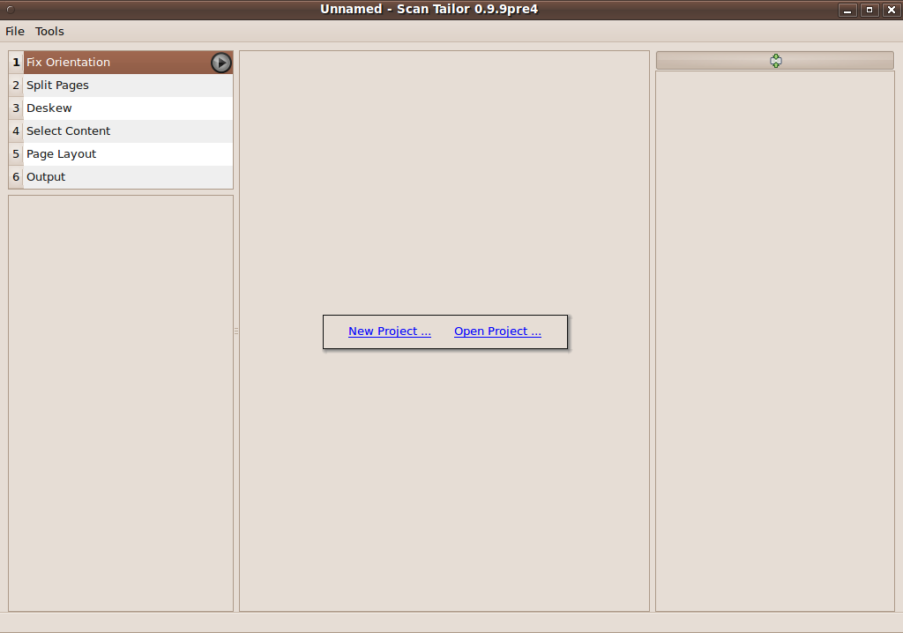Click the New Project link

click(x=389, y=331)
